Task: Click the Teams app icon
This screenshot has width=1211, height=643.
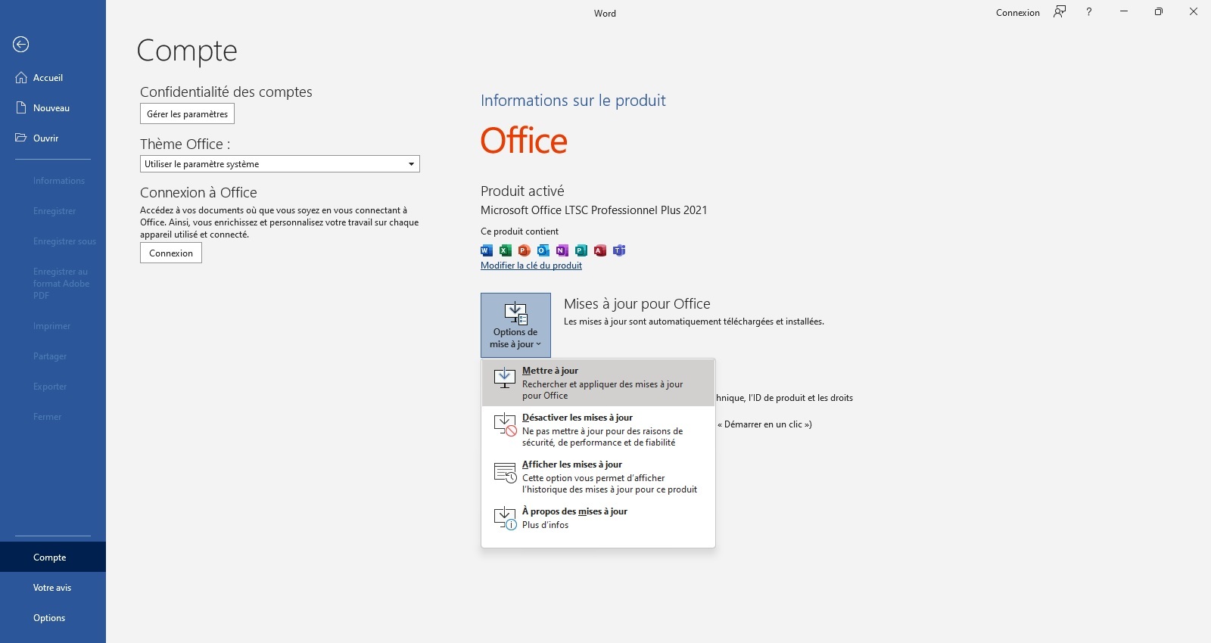Action: click(x=619, y=250)
